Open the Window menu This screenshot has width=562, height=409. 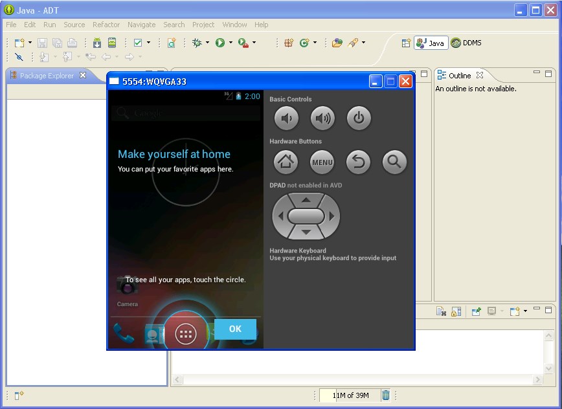pos(234,25)
